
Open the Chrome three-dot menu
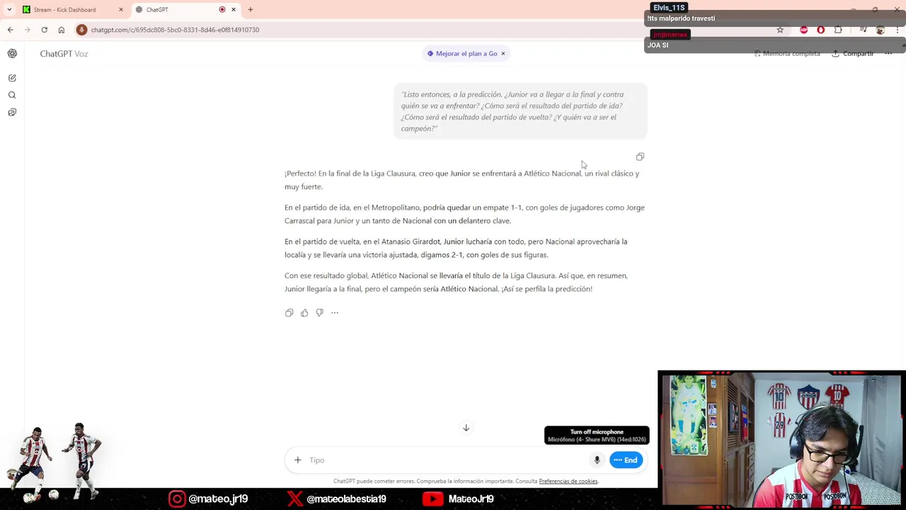[x=898, y=30]
